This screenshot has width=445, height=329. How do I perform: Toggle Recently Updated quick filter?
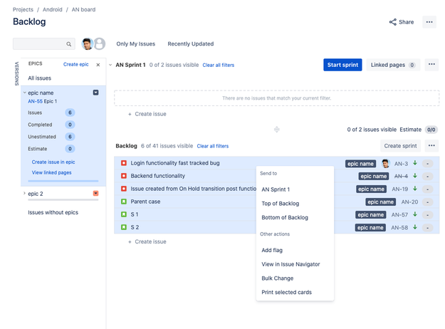tap(190, 43)
